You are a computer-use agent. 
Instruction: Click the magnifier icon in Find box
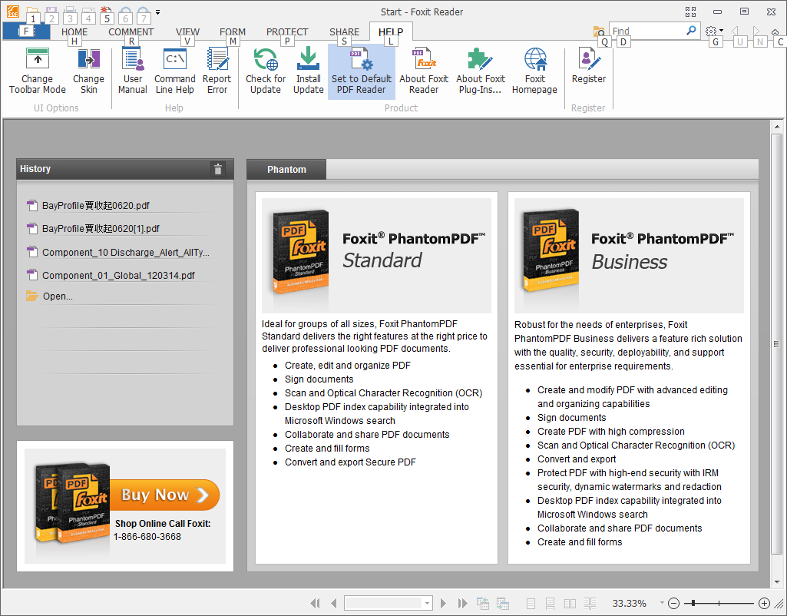point(691,31)
